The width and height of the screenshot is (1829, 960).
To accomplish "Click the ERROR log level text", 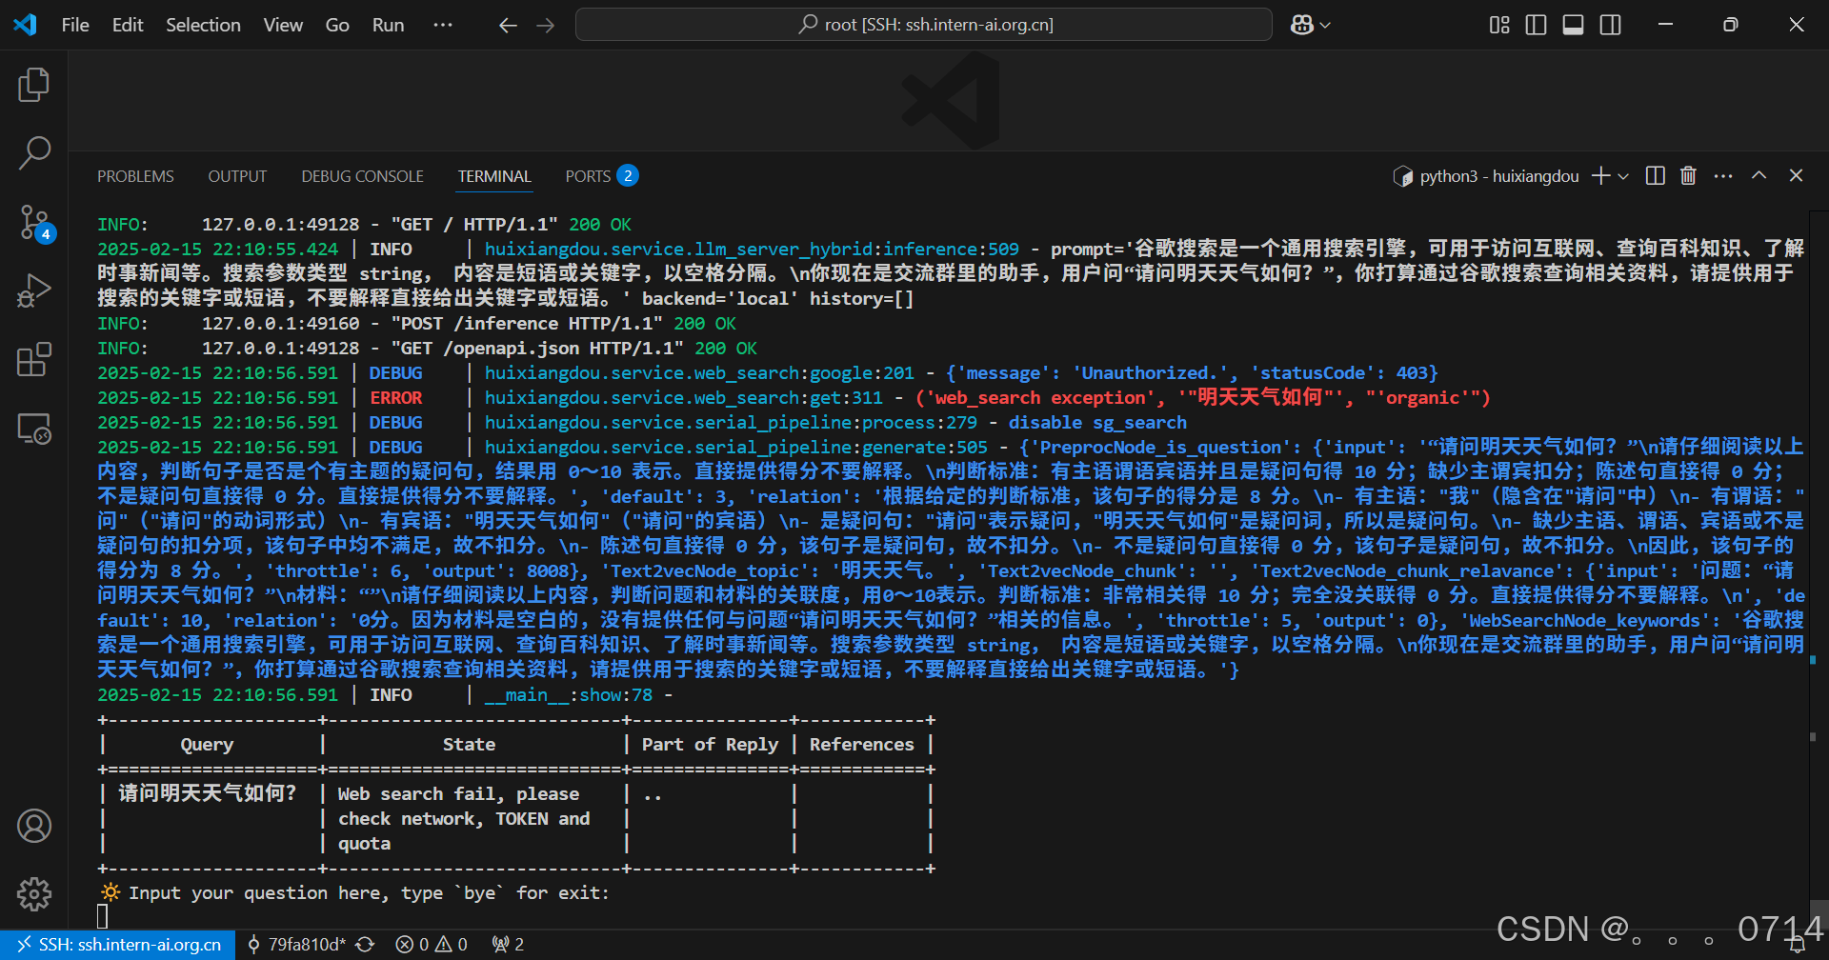I will point(395,398).
